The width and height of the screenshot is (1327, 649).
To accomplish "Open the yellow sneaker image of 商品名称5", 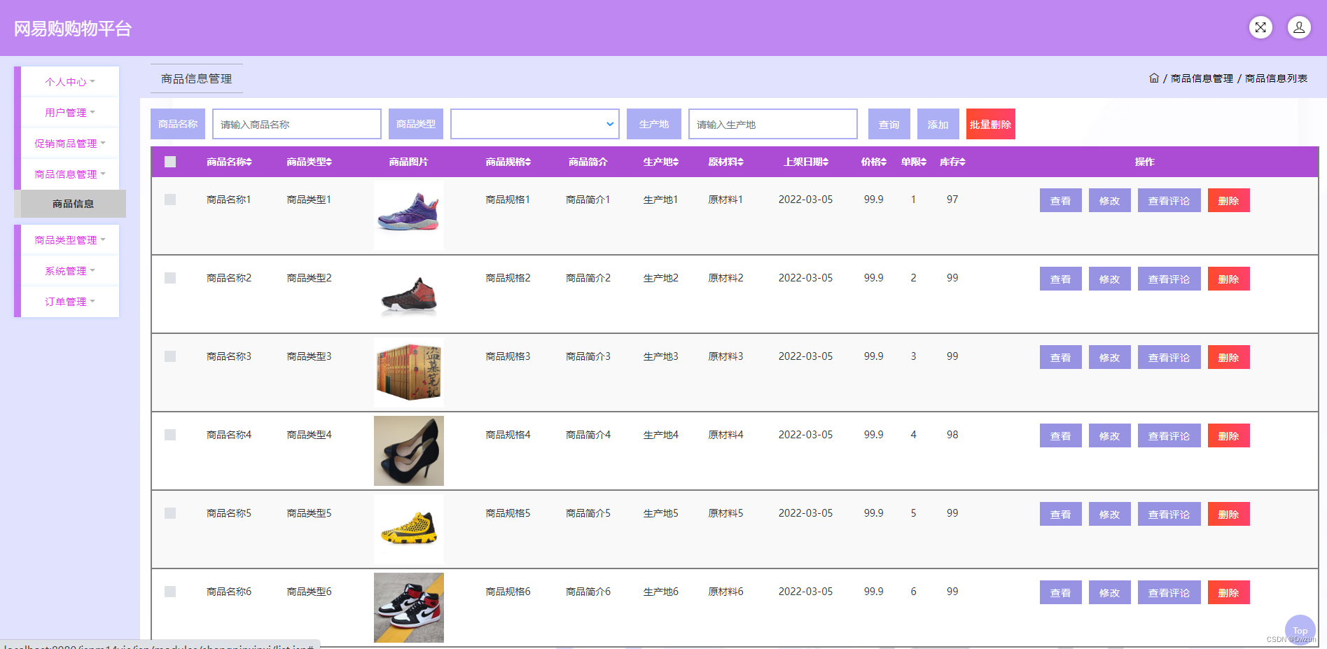I will pyautogui.click(x=409, y=529).
